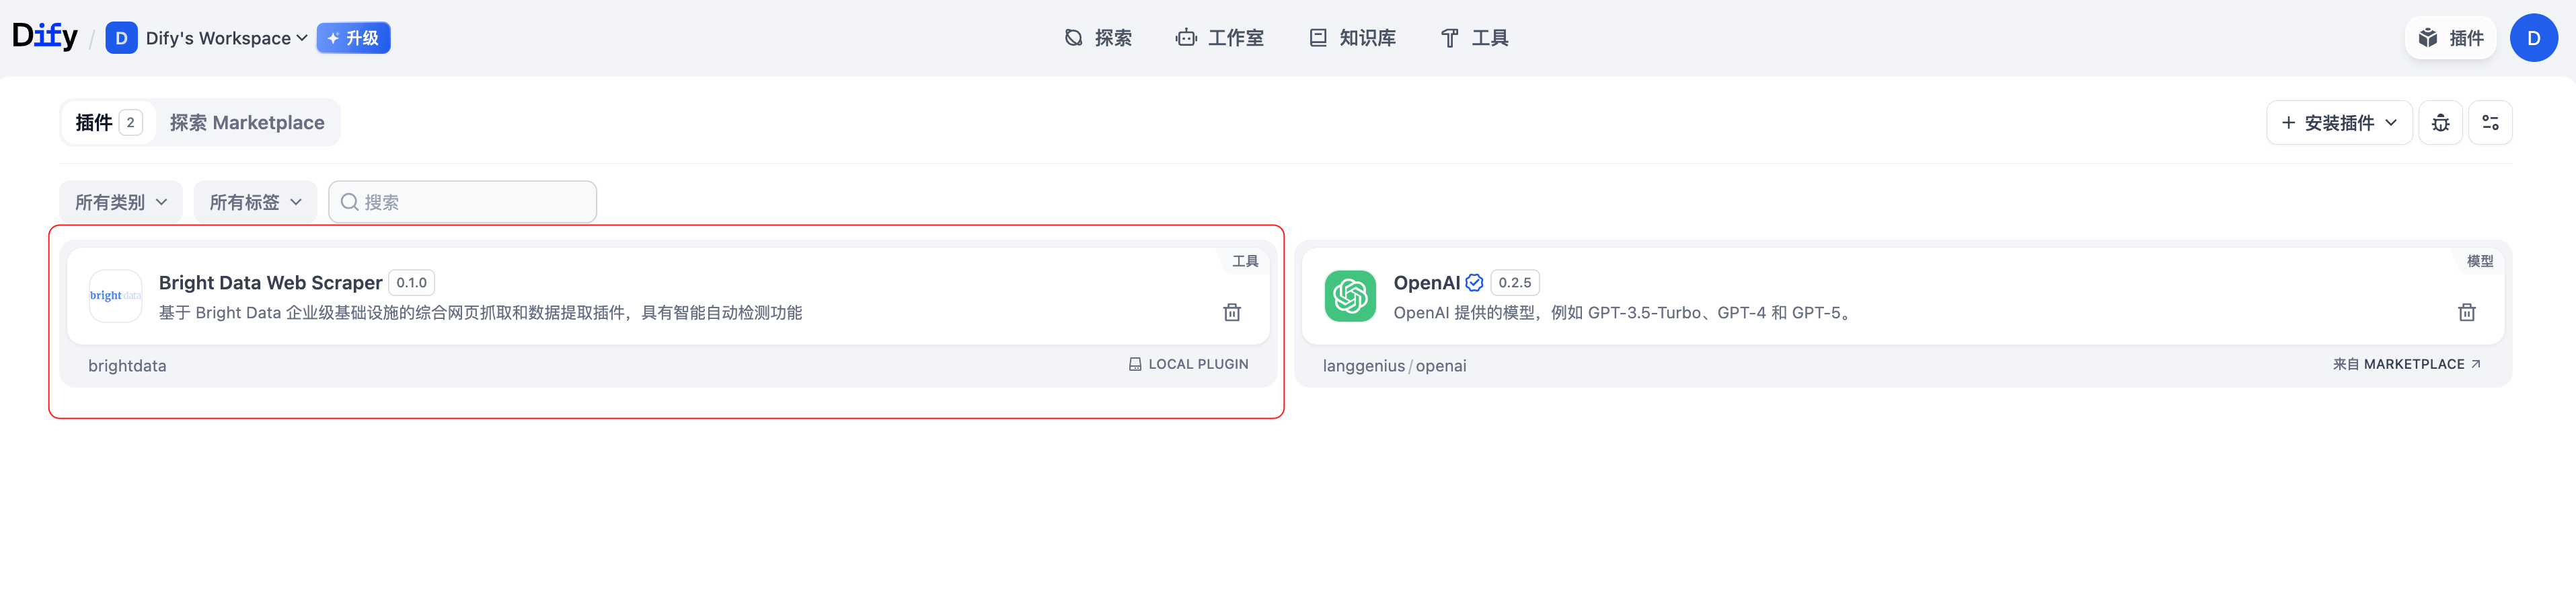2576x607 pixels.
Task: Open the 工作室 studio menu
Action: (x=1220, y=38)
